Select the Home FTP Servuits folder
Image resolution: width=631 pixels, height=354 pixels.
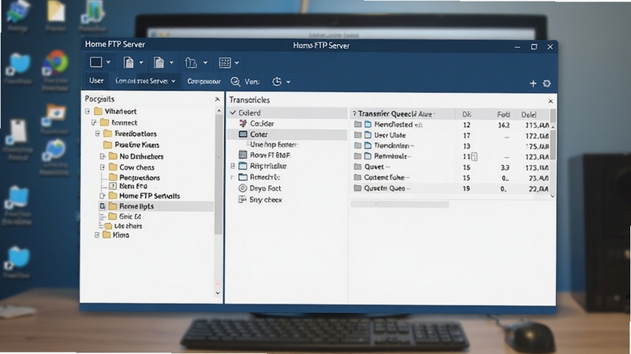click(149, 196)
